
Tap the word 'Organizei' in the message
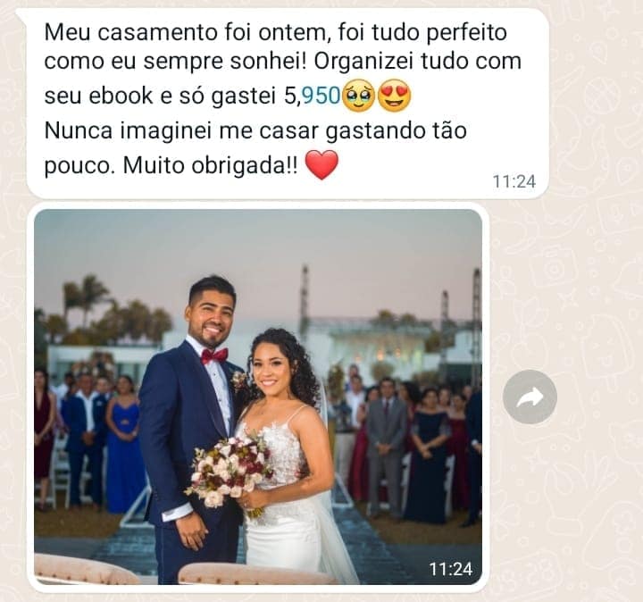coord(364,62)
